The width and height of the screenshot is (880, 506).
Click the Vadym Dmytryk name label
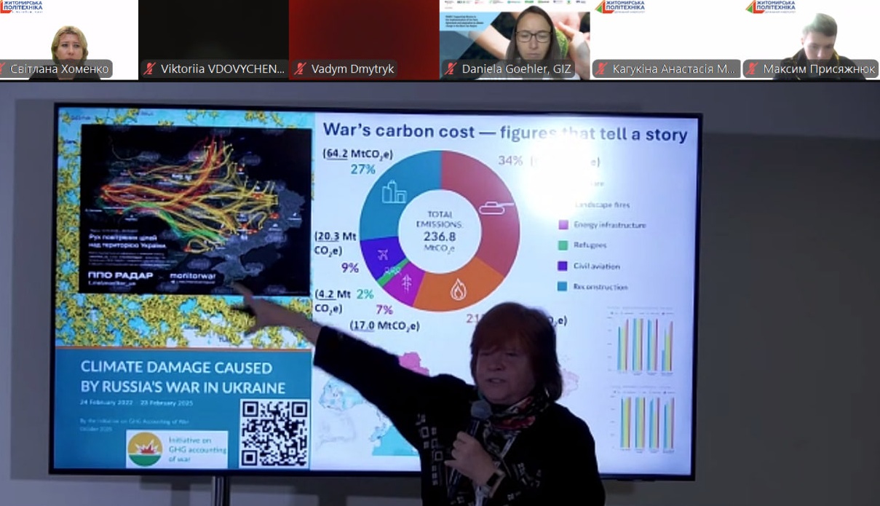click(x=352, y=69)
